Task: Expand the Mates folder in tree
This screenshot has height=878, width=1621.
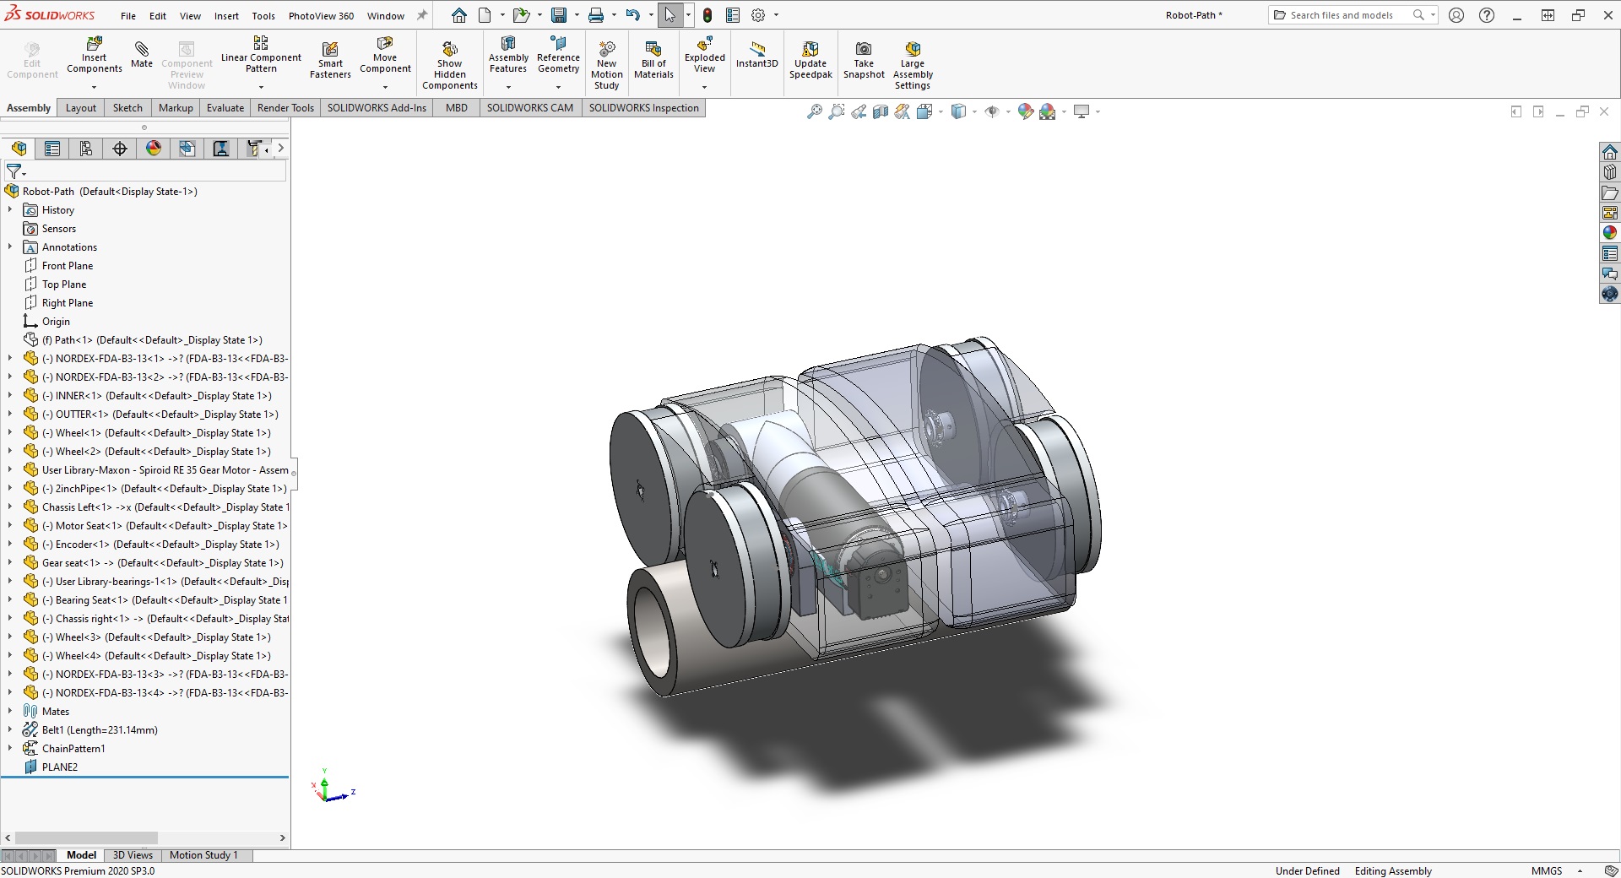Action: coord(10,712)
